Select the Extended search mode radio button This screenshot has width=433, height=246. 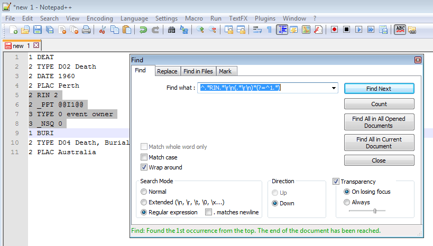coord(144,202)
